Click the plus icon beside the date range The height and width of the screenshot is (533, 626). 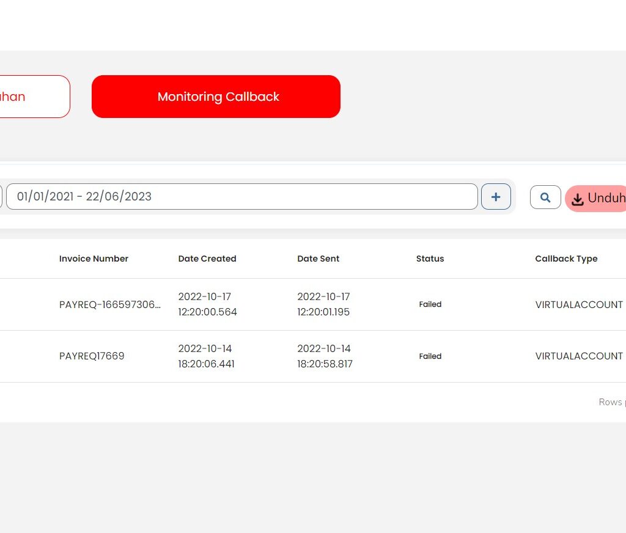496,197
